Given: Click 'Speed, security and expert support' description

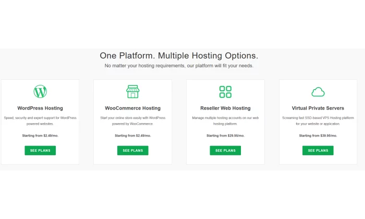Looking at the screenshot, I should (40, 121).
